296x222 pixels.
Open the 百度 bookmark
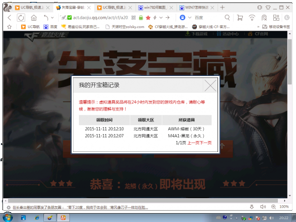click(50, 27)
